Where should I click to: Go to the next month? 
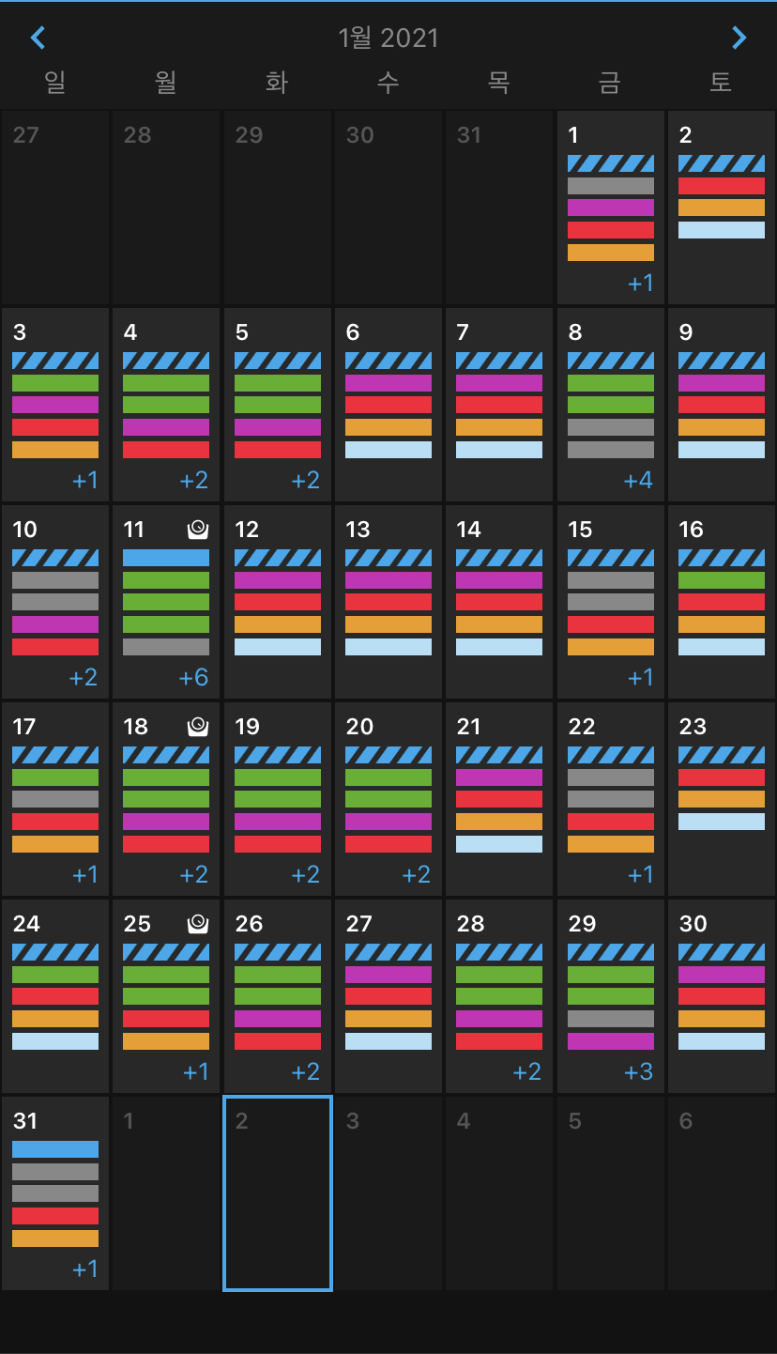[739, 38]
